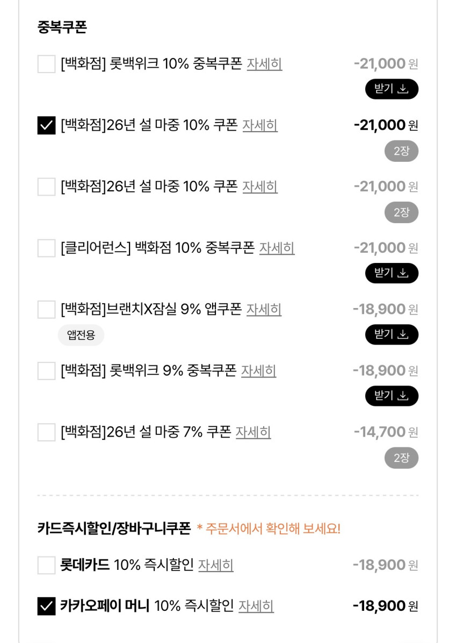Uncheck 카카오페이 머니 10% 즉시할인
The width and height of the screenshot is (456, 643).
tap(47, 606)
